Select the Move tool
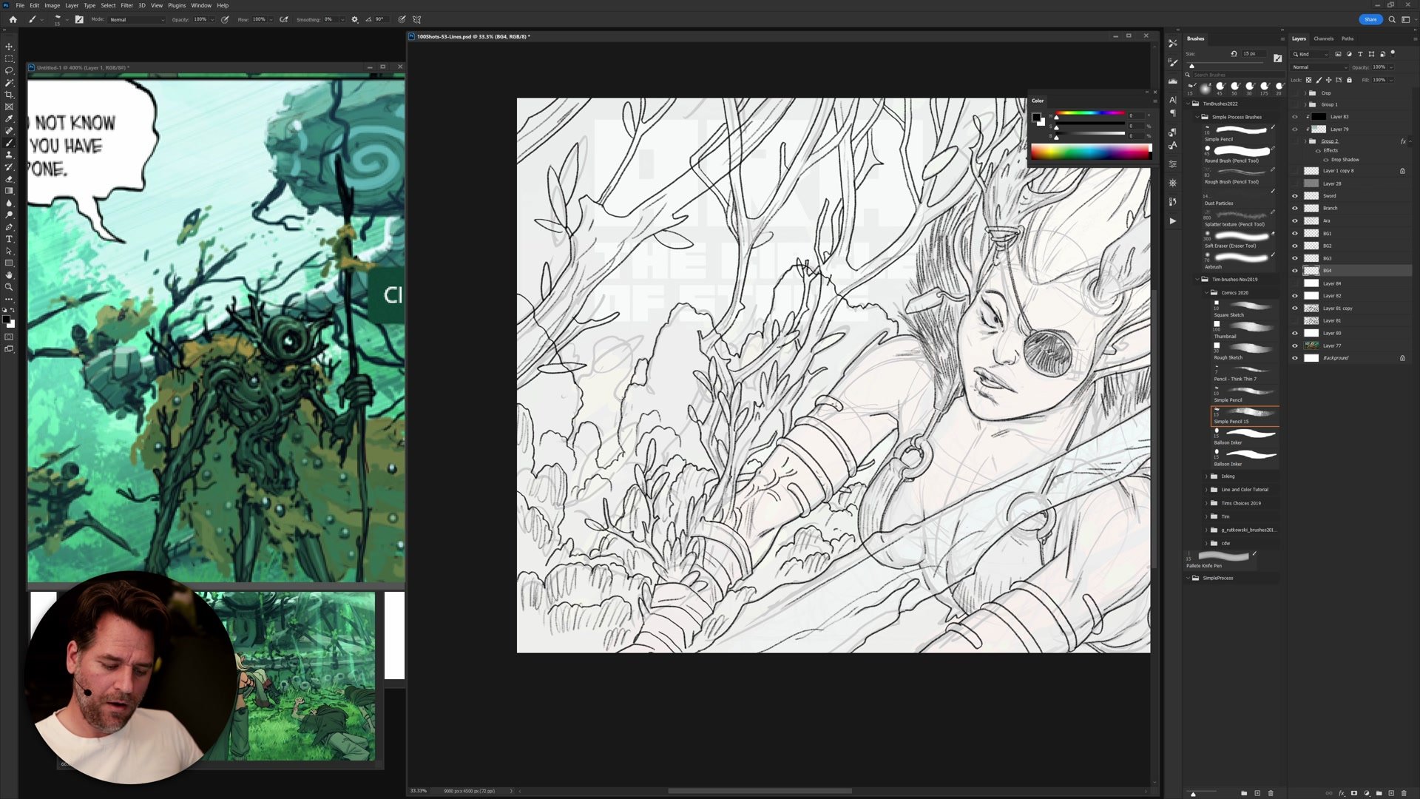 point(9,46)
